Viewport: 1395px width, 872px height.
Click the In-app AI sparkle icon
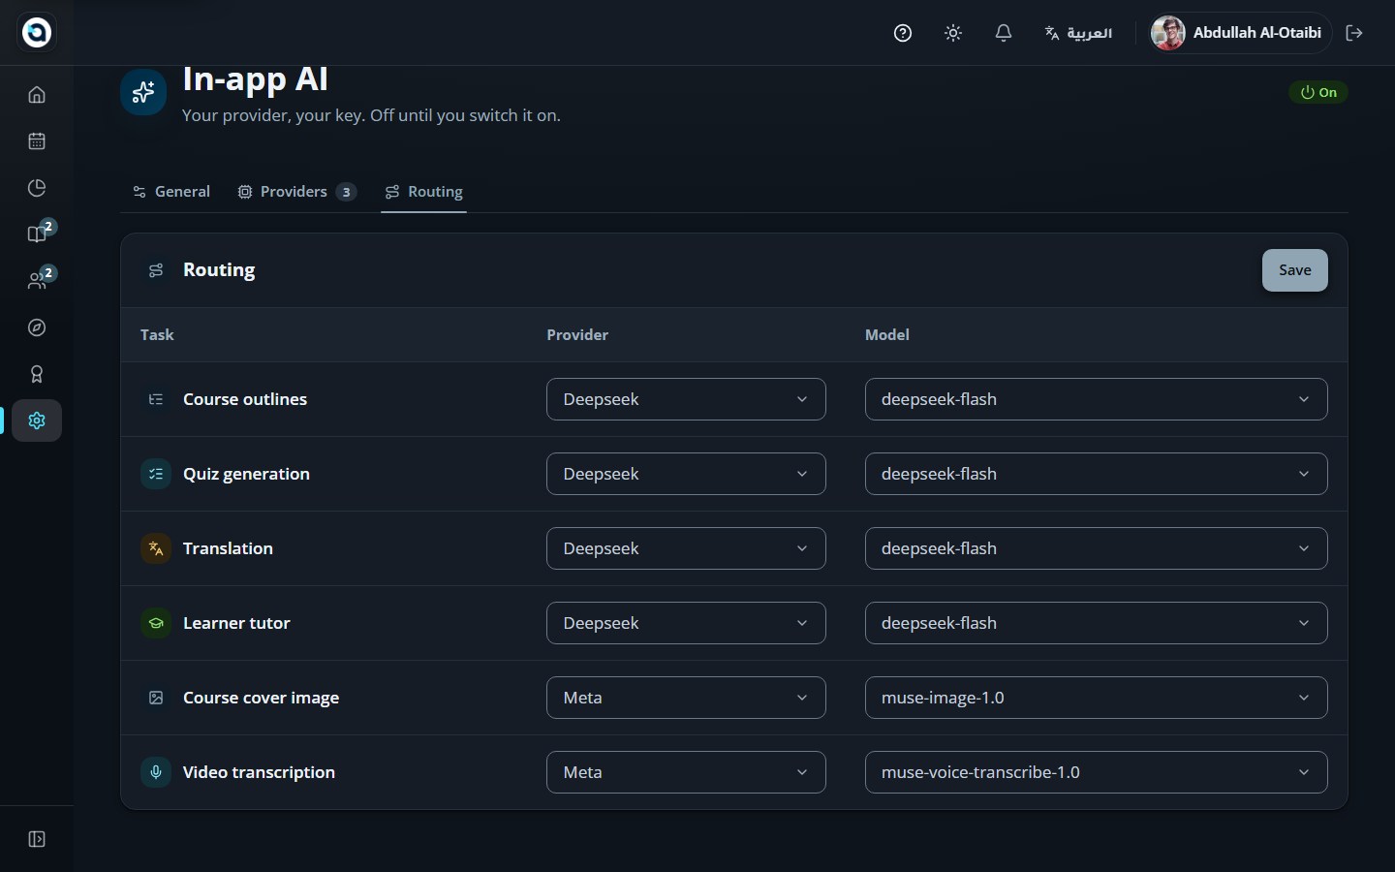[x=143, y=92]
